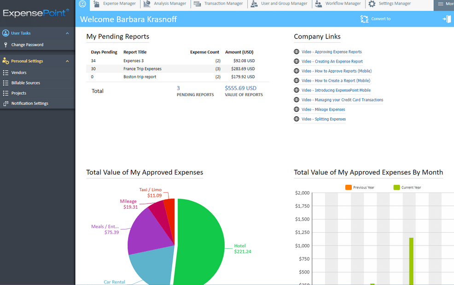The width and height of the screenshot is (454, 285).
Task: Open Video - Managing your Credit Card Transactions
Action: click(342, 100)
